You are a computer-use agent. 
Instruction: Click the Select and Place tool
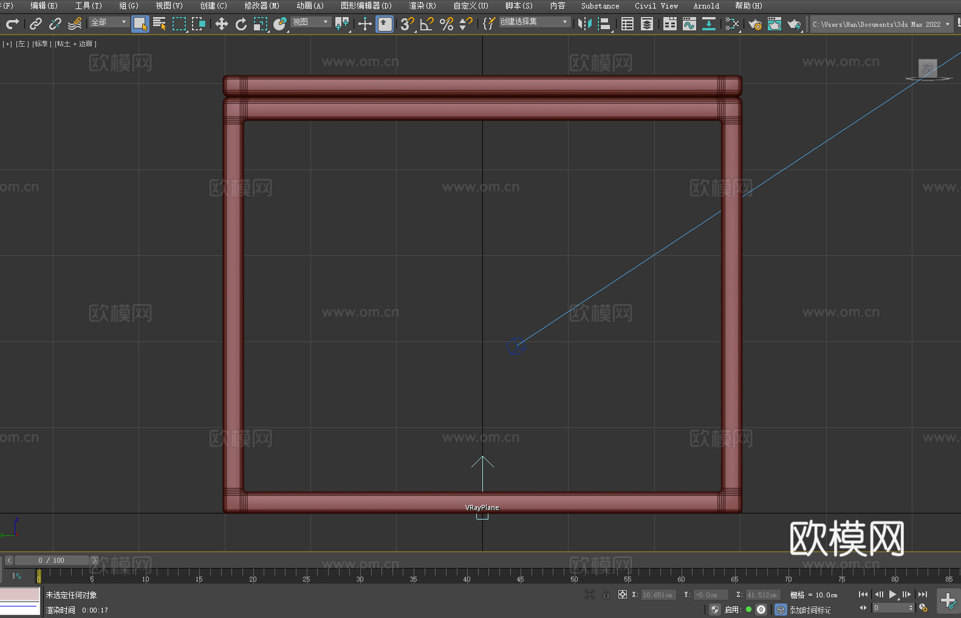280,24
